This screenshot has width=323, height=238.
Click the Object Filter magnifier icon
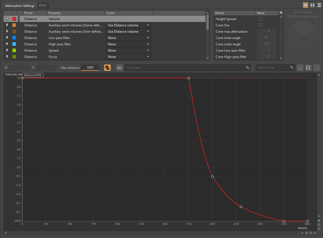click(x=292, y=68)
